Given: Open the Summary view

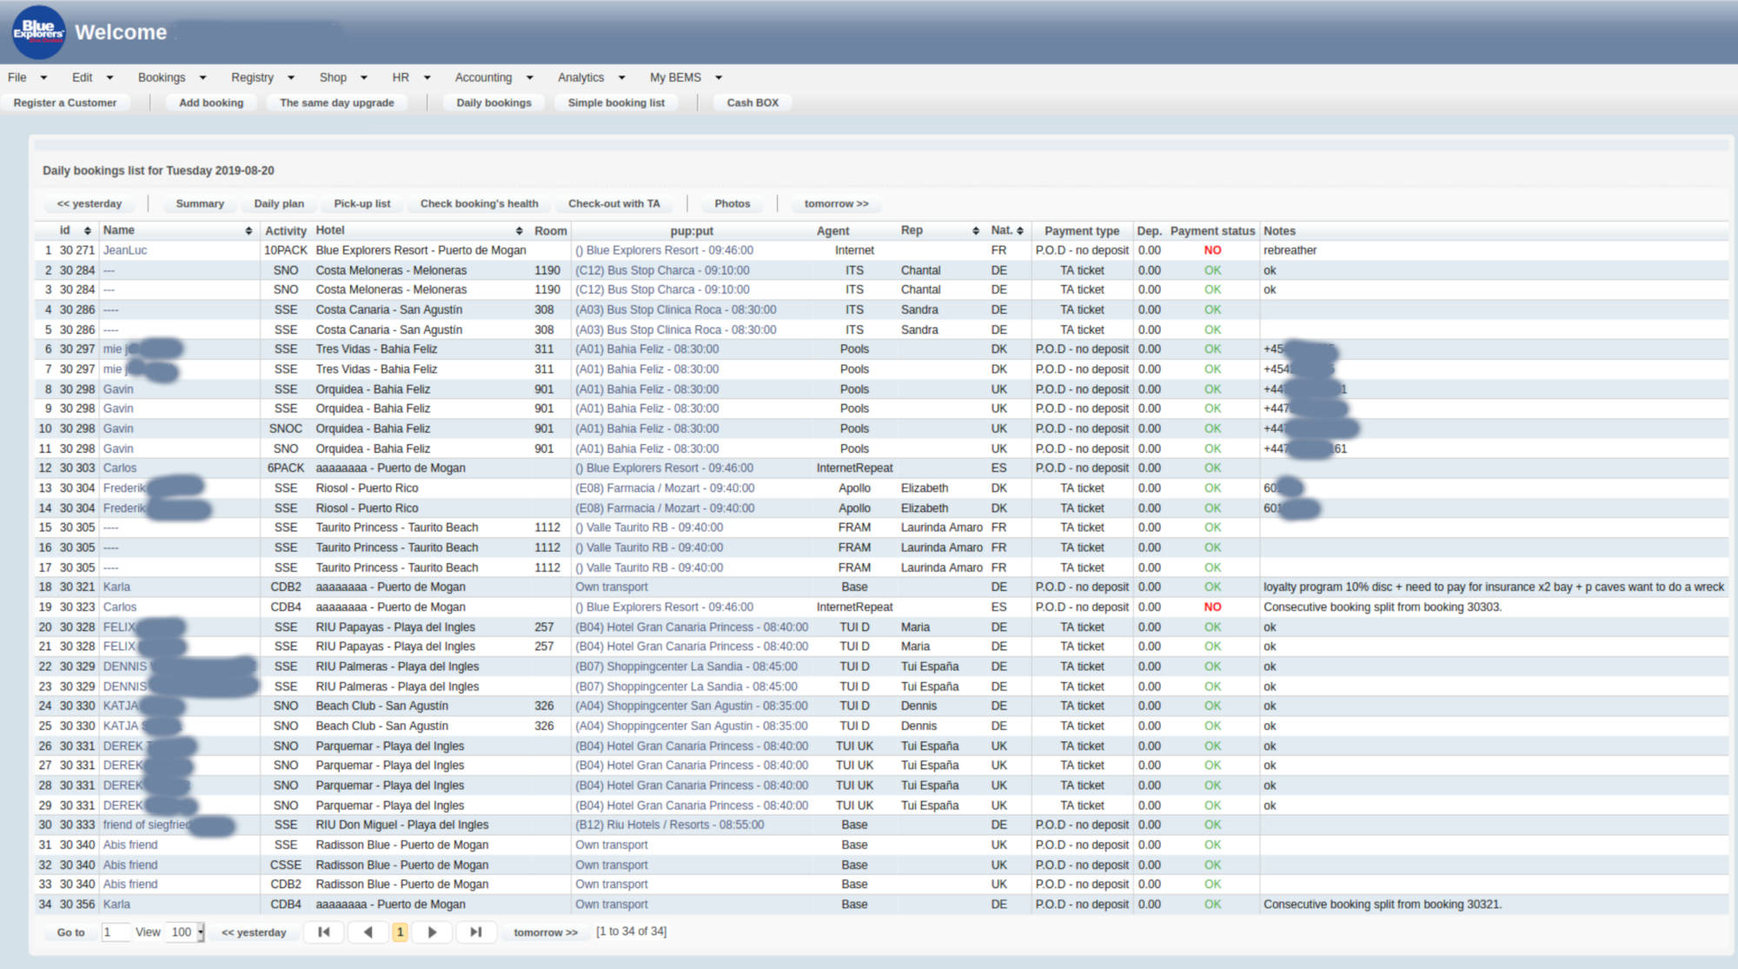Looking at the screenshot, I should (x=200, y=203).
